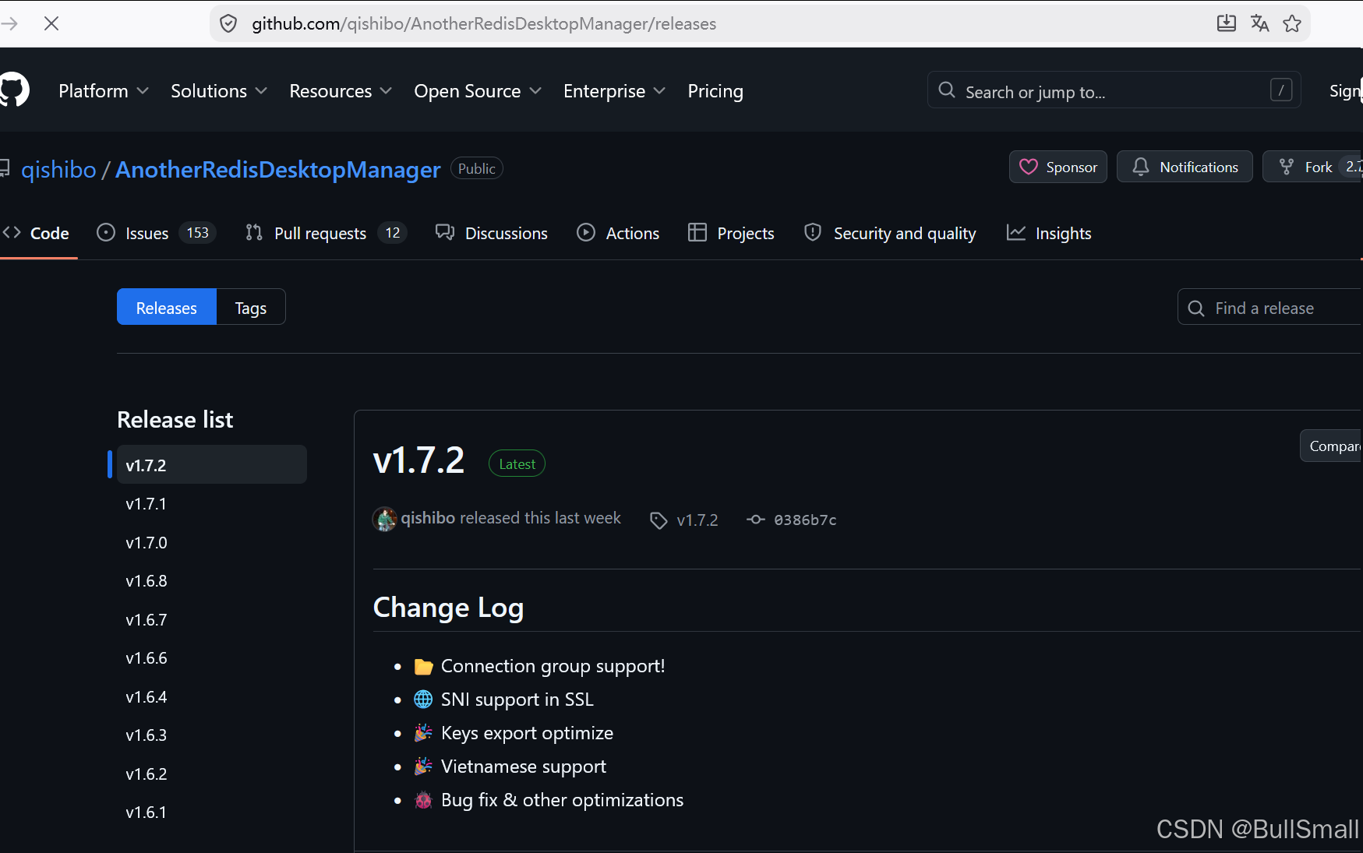Focus the Find a release field
Screen dimensions: 1363x853
1271,308
